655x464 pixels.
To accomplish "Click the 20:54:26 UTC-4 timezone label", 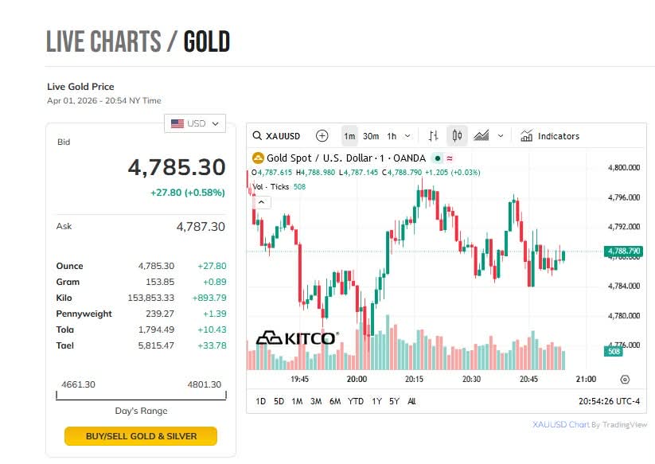I will click(609, 401).
